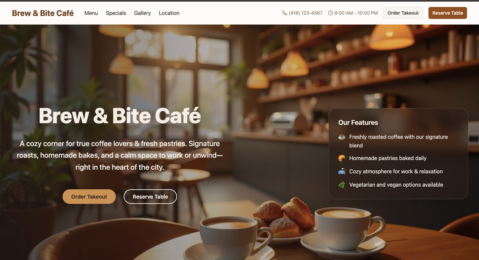Screen dimensions: 479x260
Task: Click the tan Order Takeout hero button
Action: [89, 197]
